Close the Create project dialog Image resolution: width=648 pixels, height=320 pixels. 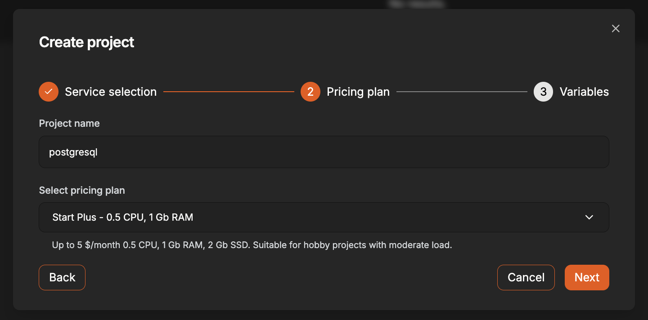[x=616, y=29]
